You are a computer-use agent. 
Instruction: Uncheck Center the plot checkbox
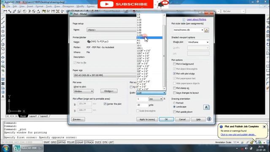click(105, 104)
